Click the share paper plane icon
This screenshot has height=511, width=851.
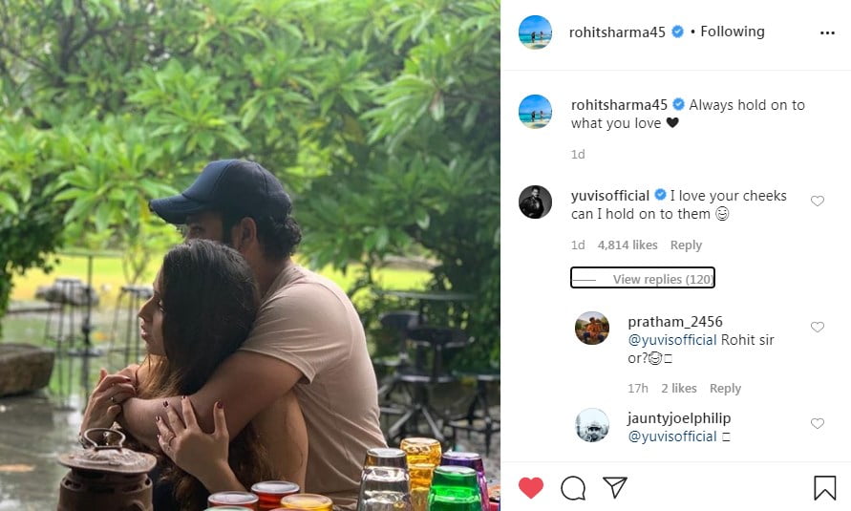(x=615, y=488)
